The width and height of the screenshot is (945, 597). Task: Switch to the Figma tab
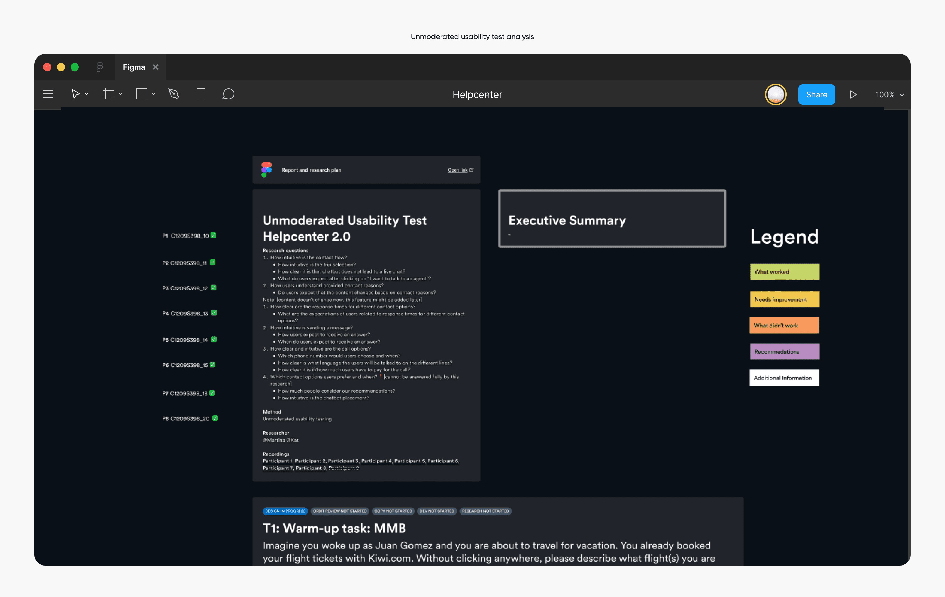point(134,67)
